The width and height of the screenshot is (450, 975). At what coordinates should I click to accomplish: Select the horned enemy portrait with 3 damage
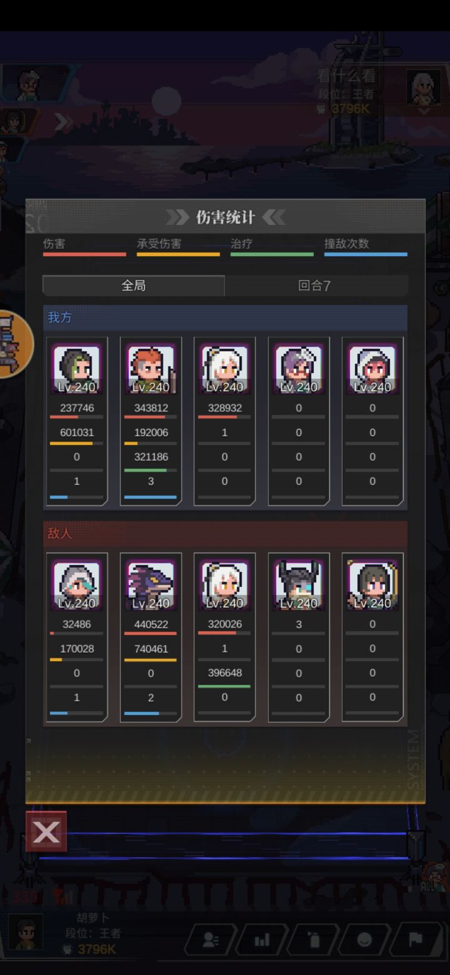[x=299, y=586]
